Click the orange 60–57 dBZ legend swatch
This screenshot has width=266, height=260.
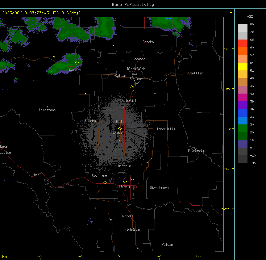point(243,51)
